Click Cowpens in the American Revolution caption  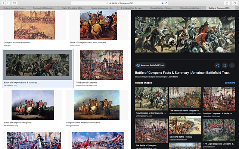click(83, 123)
